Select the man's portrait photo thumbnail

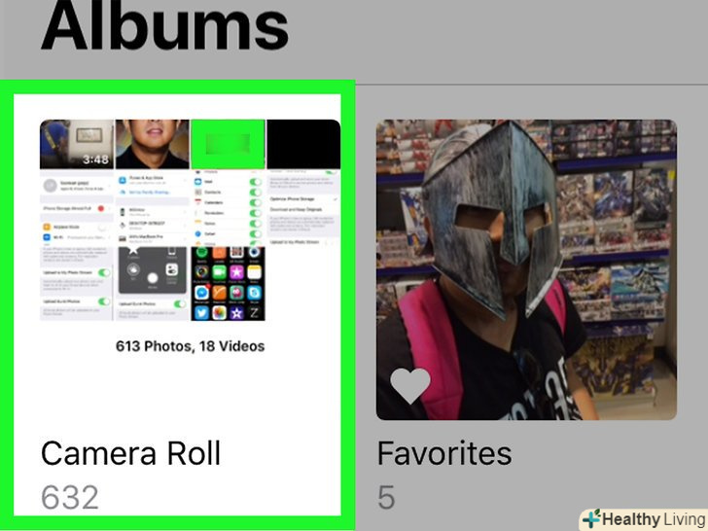(x=152, y=144)
